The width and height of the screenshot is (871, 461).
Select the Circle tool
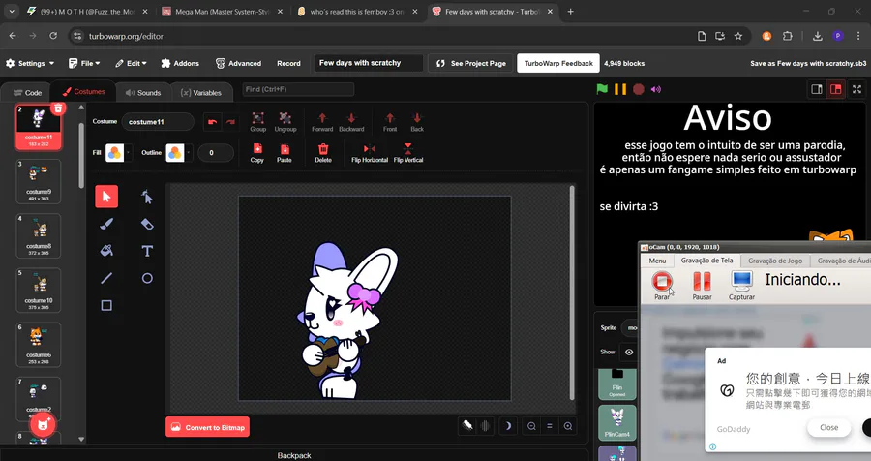click(147, 278)
